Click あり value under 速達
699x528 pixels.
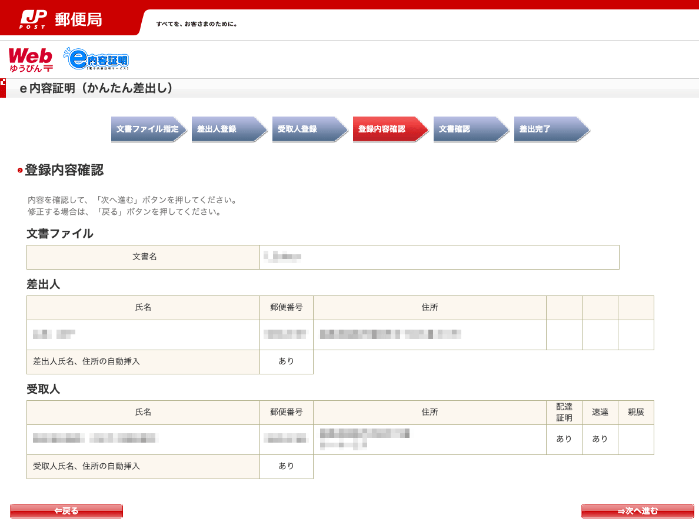tap(600, 439)
